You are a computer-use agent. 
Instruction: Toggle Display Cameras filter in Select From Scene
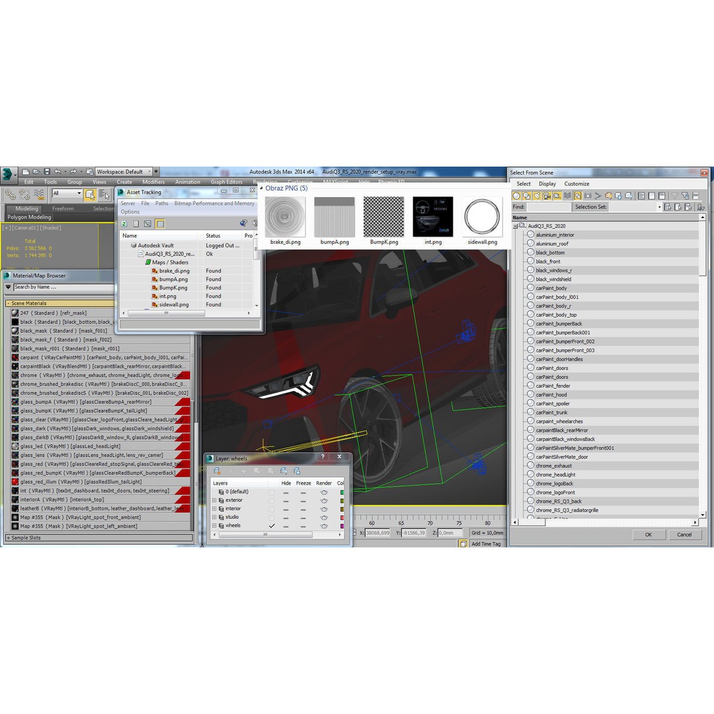(x=547, y=196)
